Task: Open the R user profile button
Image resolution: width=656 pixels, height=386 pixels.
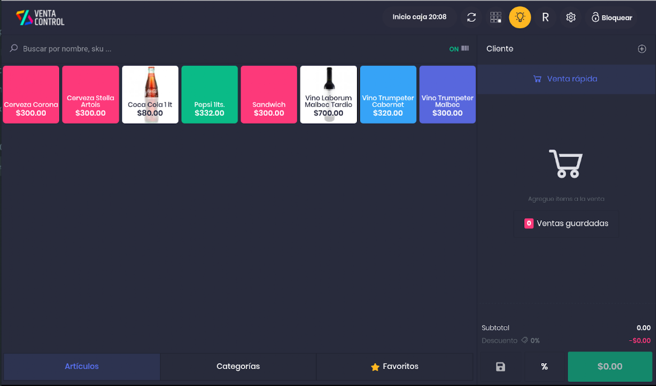Action: pyautogui.click(x=545, y=17)
